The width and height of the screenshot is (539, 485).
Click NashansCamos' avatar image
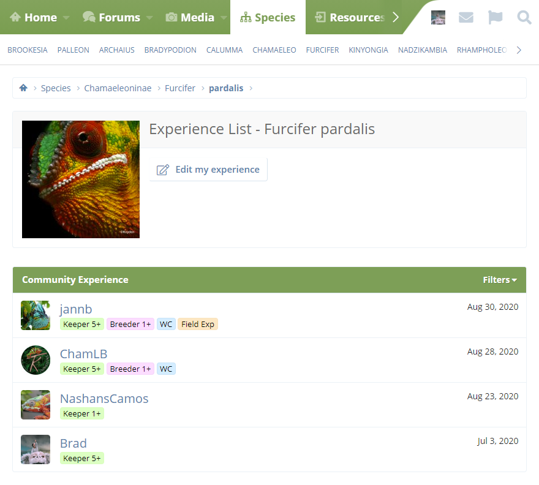point(36,405)
